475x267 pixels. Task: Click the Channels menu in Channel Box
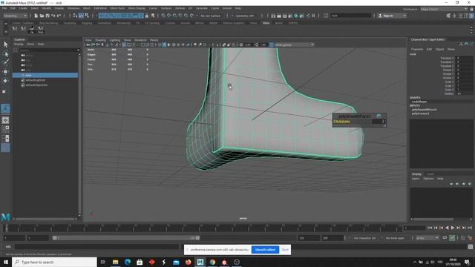click(417, 49)
